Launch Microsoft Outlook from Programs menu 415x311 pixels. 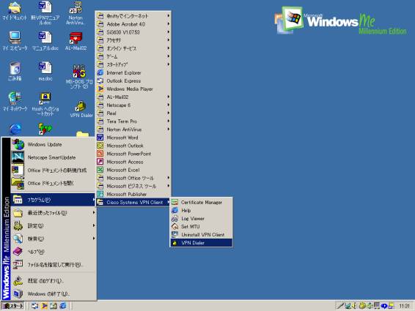(133, 146)
